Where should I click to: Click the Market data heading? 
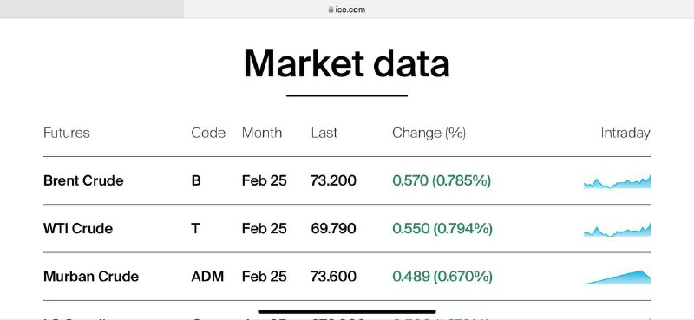click(x=346, y=63)
